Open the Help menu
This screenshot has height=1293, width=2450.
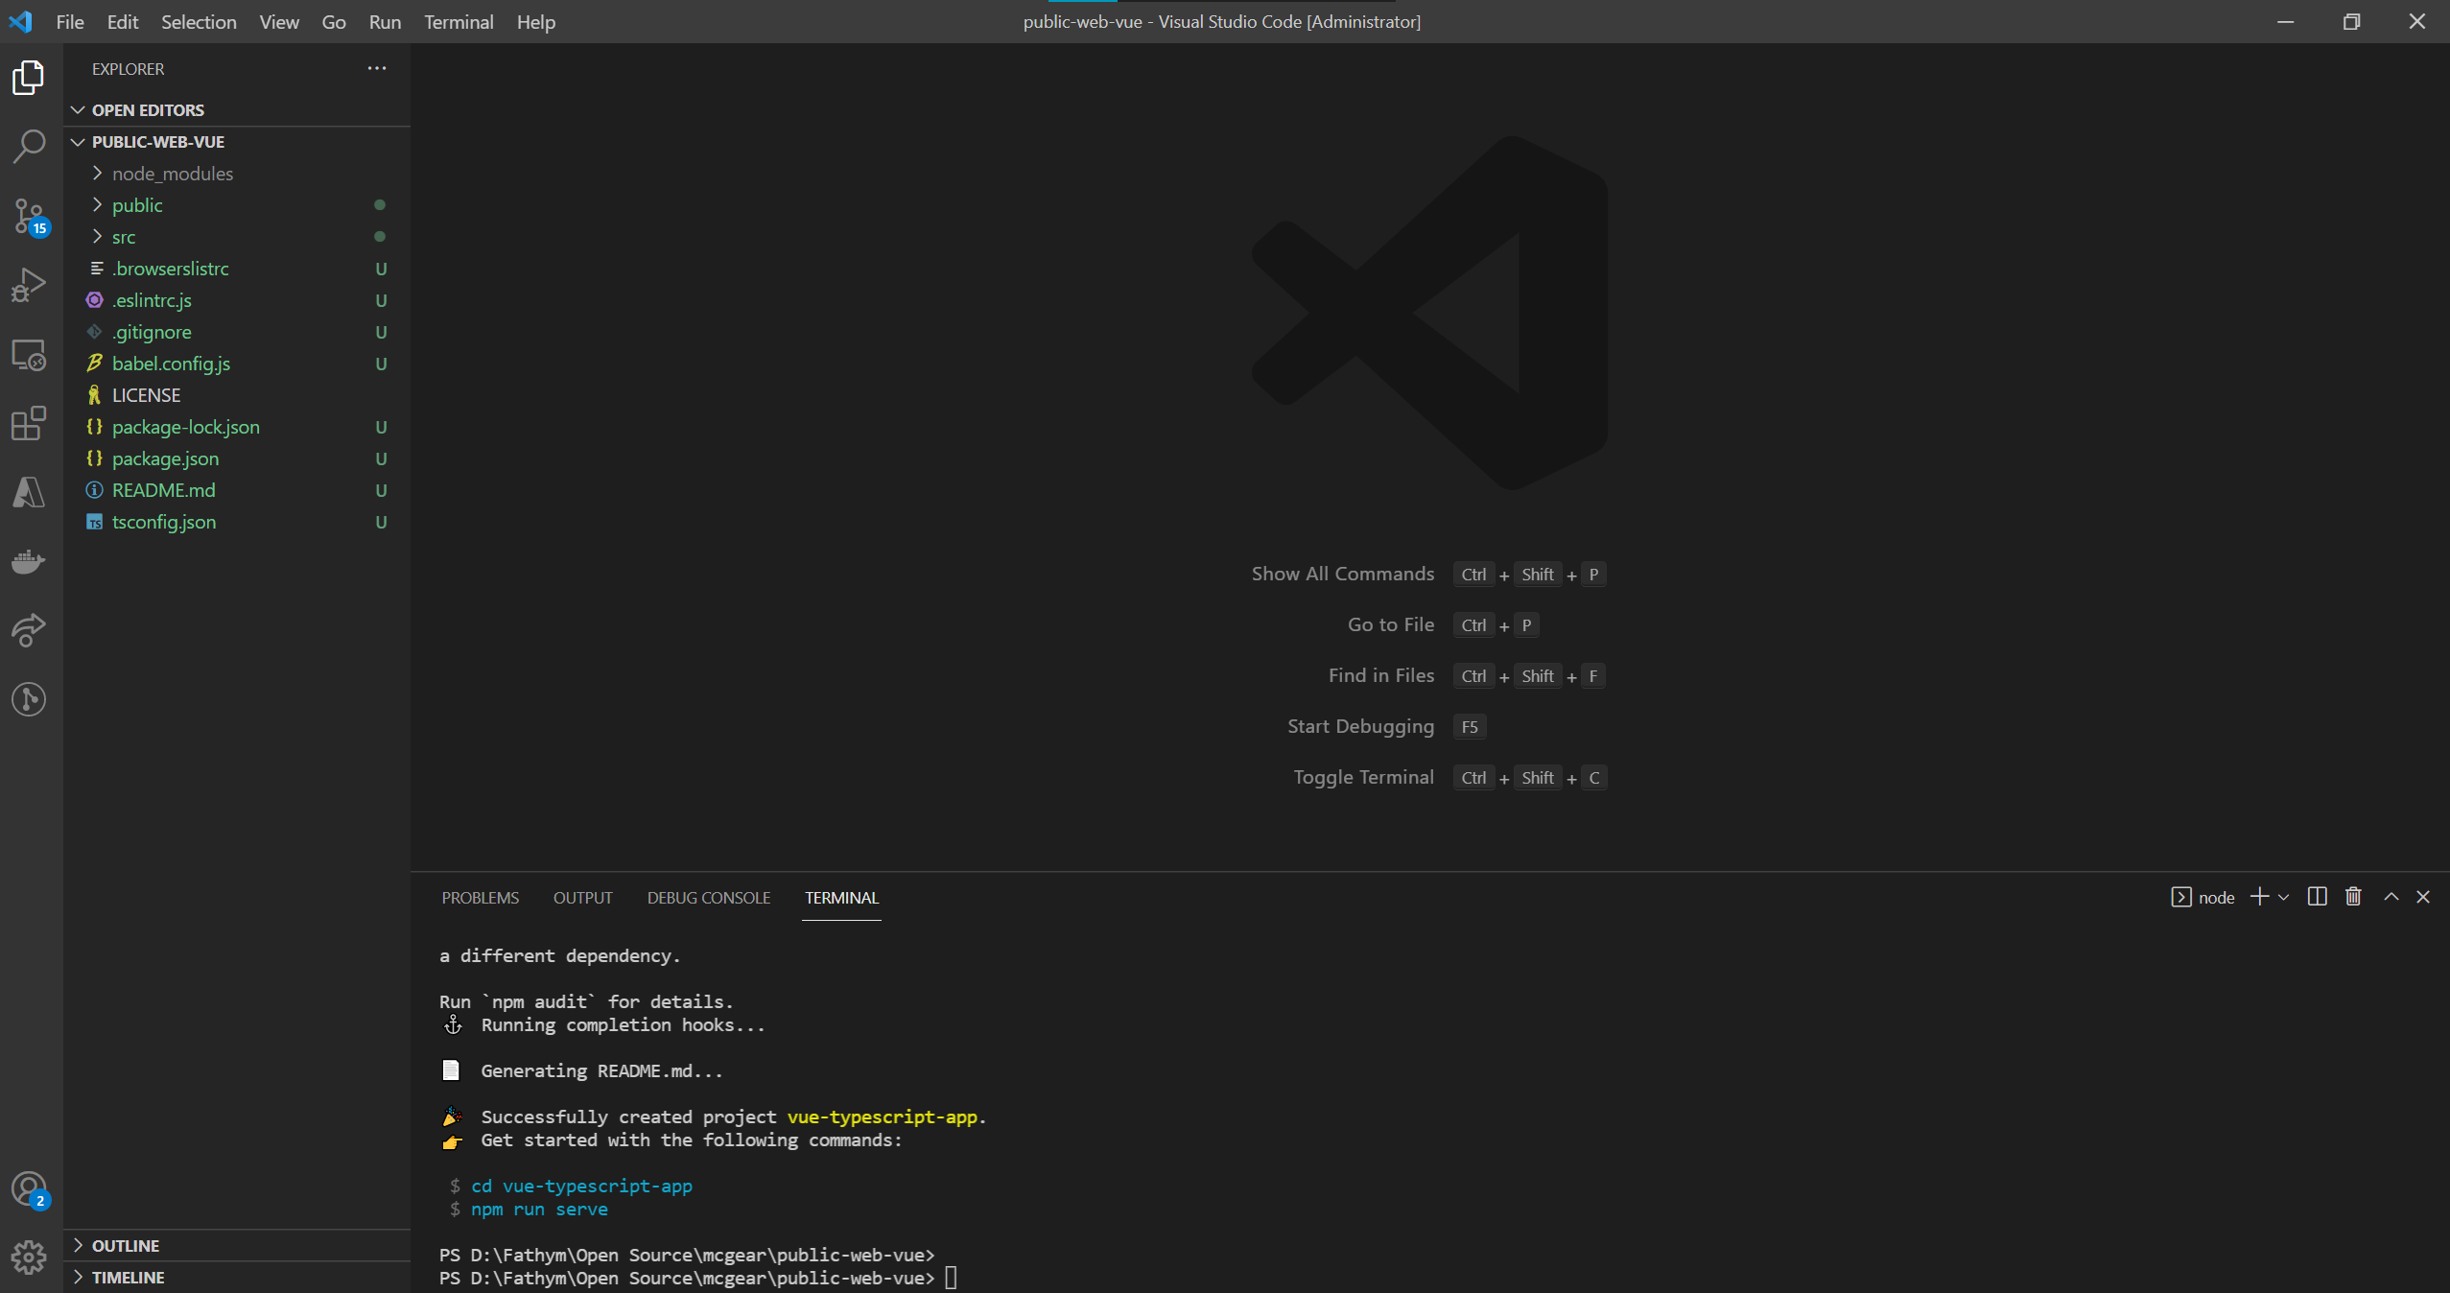536,21
